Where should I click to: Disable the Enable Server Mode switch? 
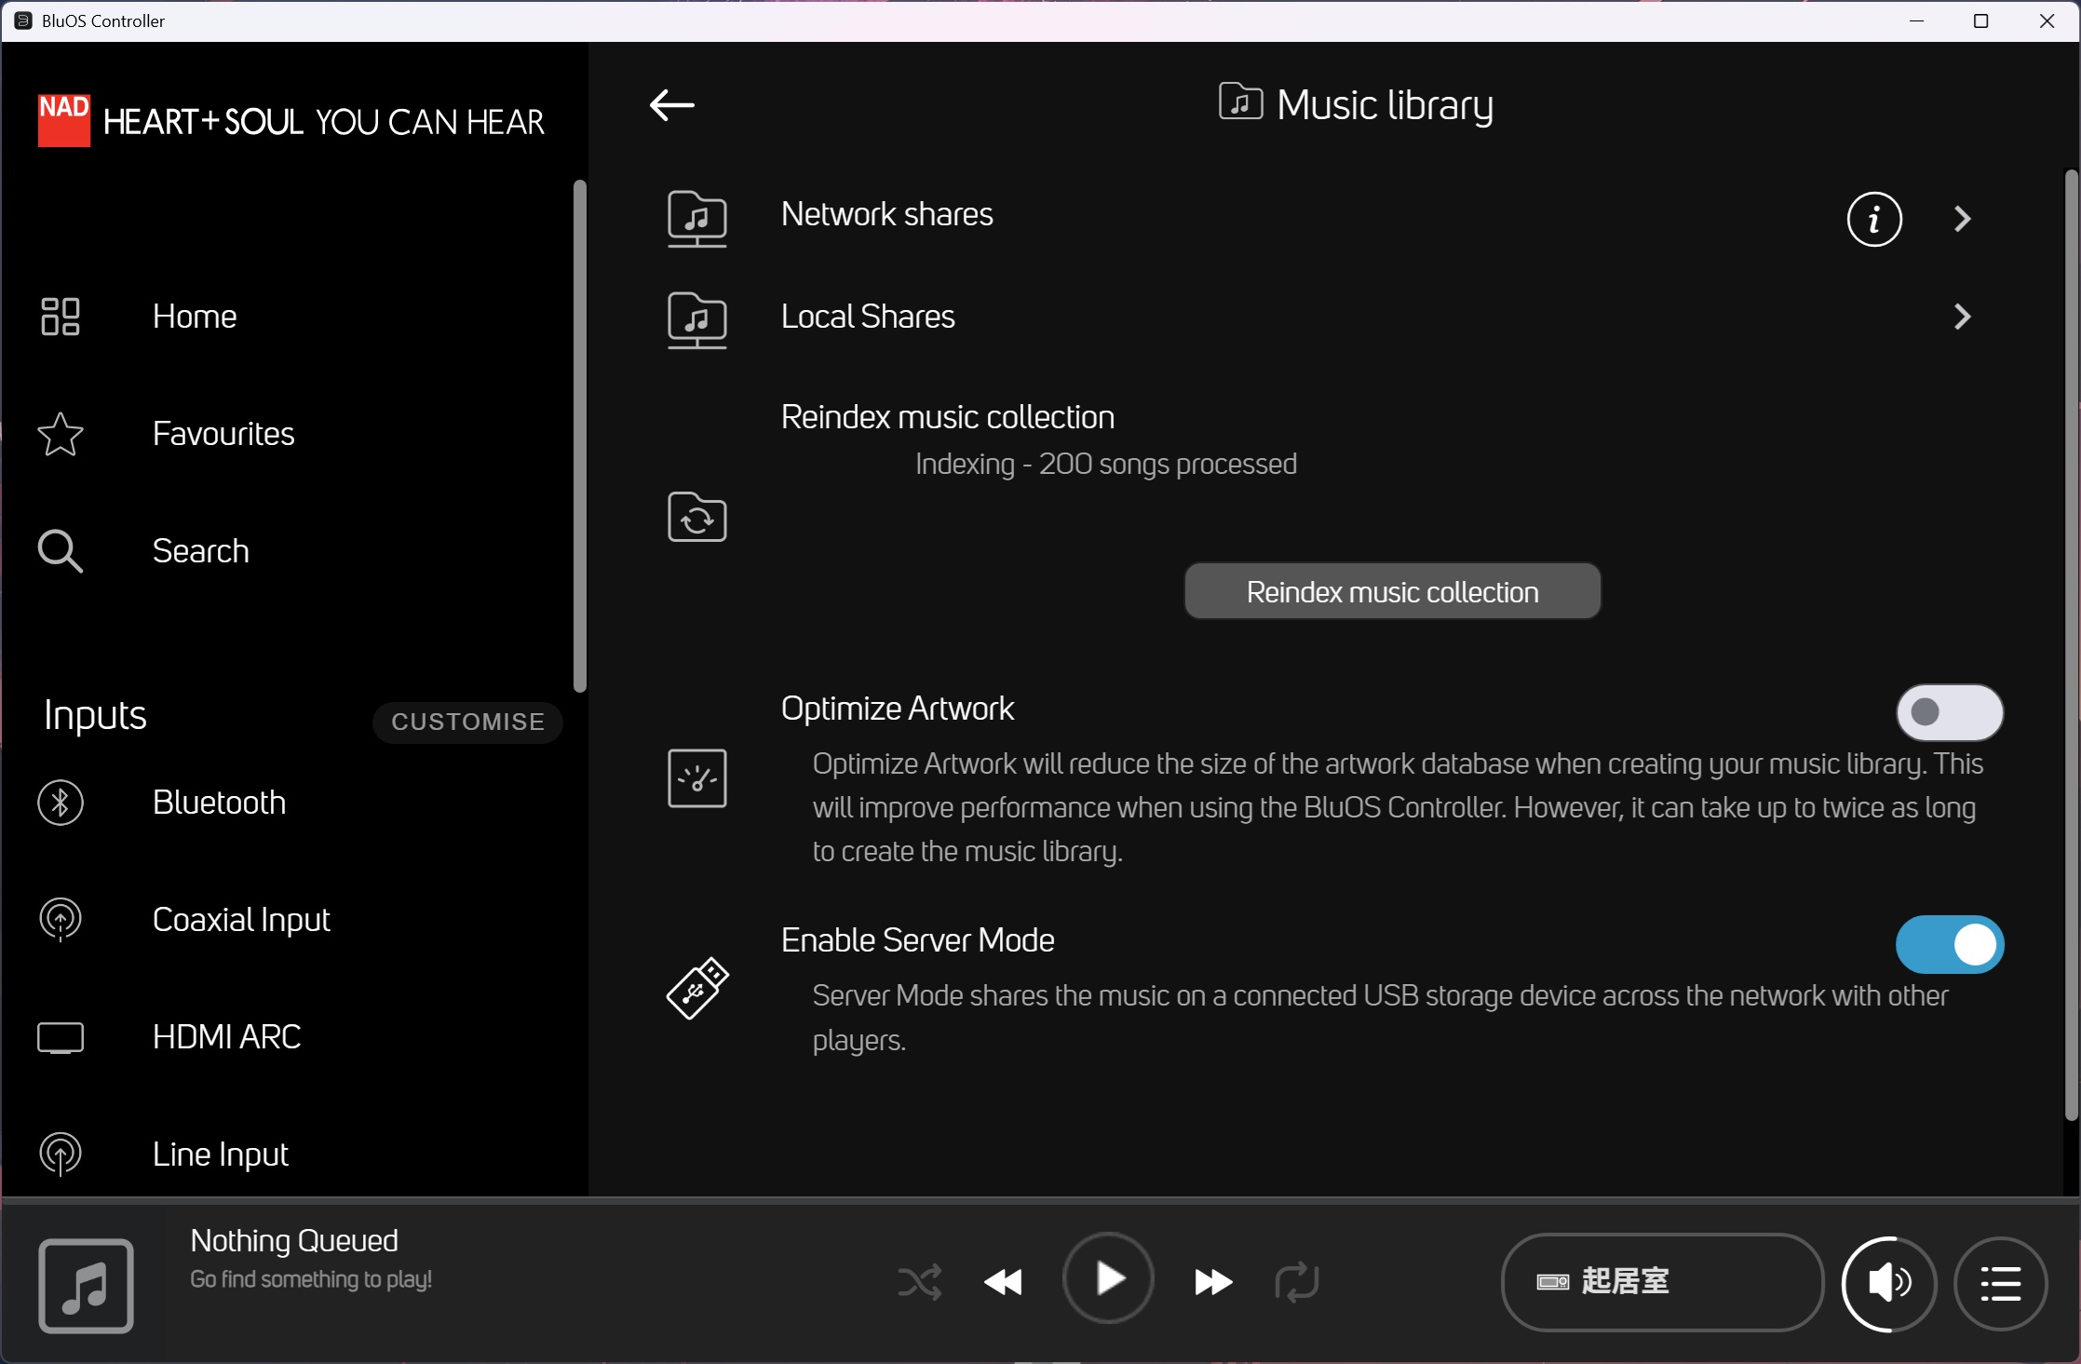(1949, 944)
